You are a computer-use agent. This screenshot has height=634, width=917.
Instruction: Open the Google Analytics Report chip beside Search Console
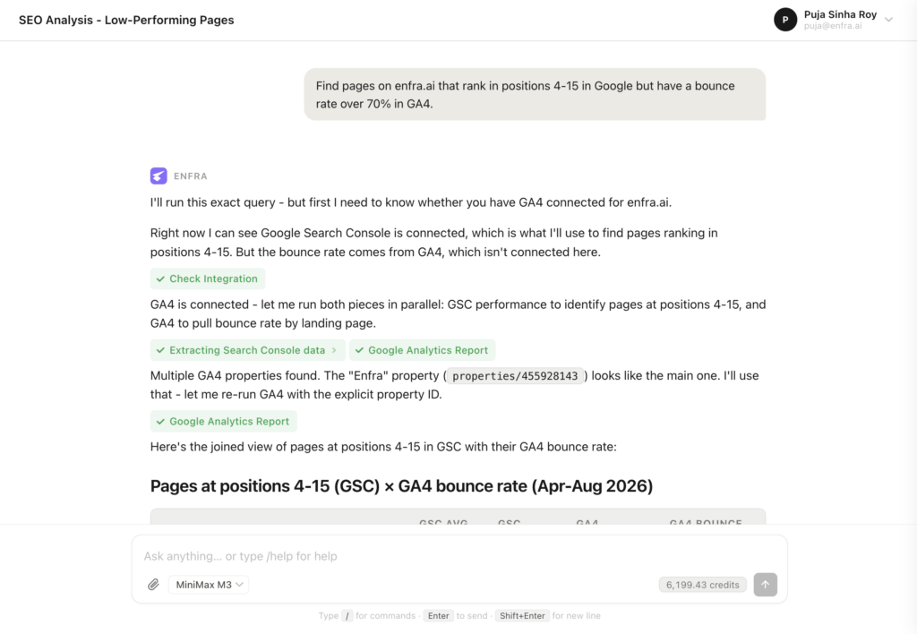coord(423,350)
